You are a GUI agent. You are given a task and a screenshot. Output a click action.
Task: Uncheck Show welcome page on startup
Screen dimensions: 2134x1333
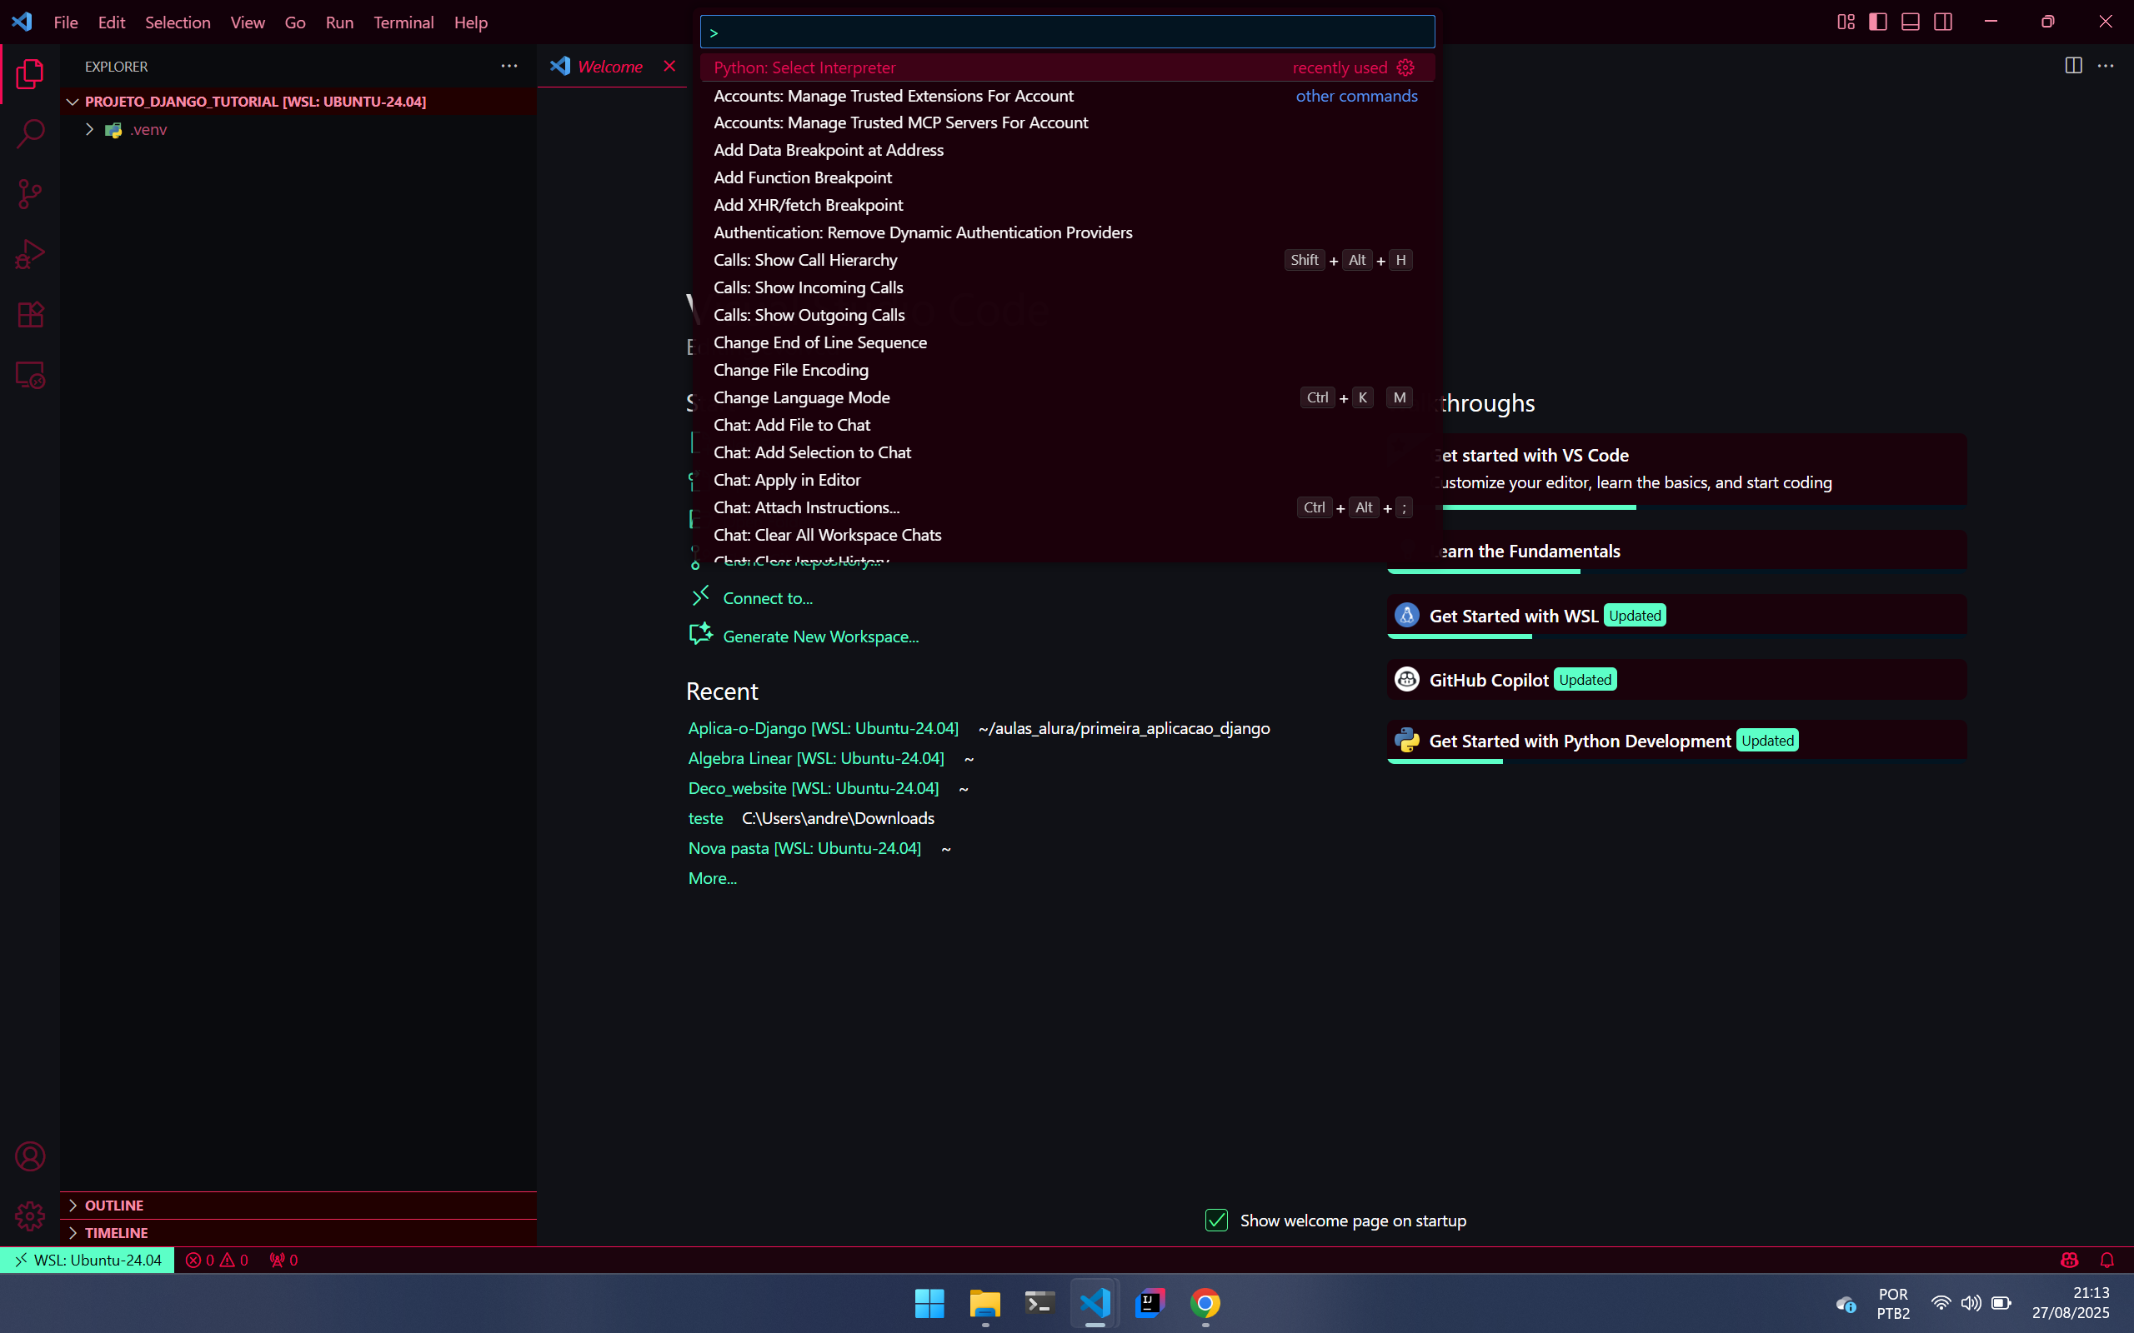click(1216, 1221)
